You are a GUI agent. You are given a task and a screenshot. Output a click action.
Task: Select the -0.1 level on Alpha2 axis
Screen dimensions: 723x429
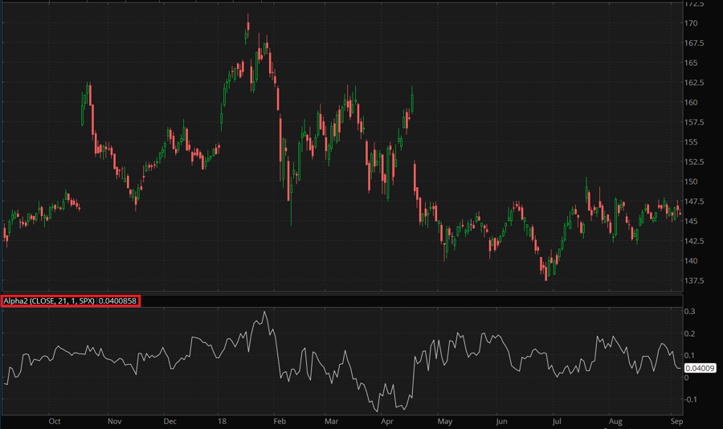pyautogui.click(x=691, y=399)
